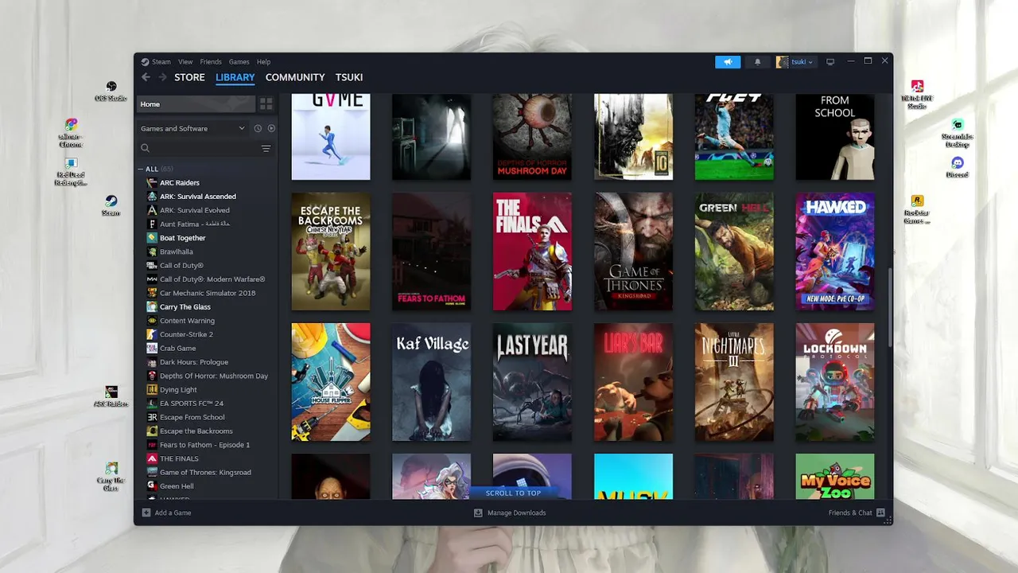Click the Manage Downloads icon
This screenshot has height=573, width=1018.
[478, 513]
